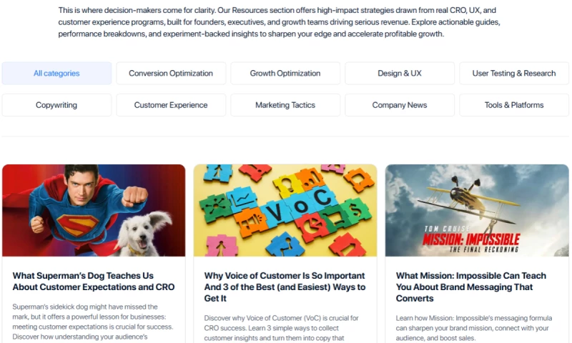Image resolution: width=572 pixels, height=343 pixels.
Task: Select the All categories filter
Action: (x=56, y=74)
